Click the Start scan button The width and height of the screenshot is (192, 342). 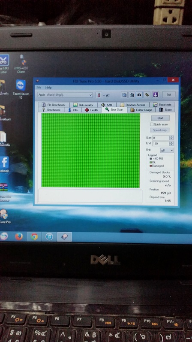pos(160,118)
